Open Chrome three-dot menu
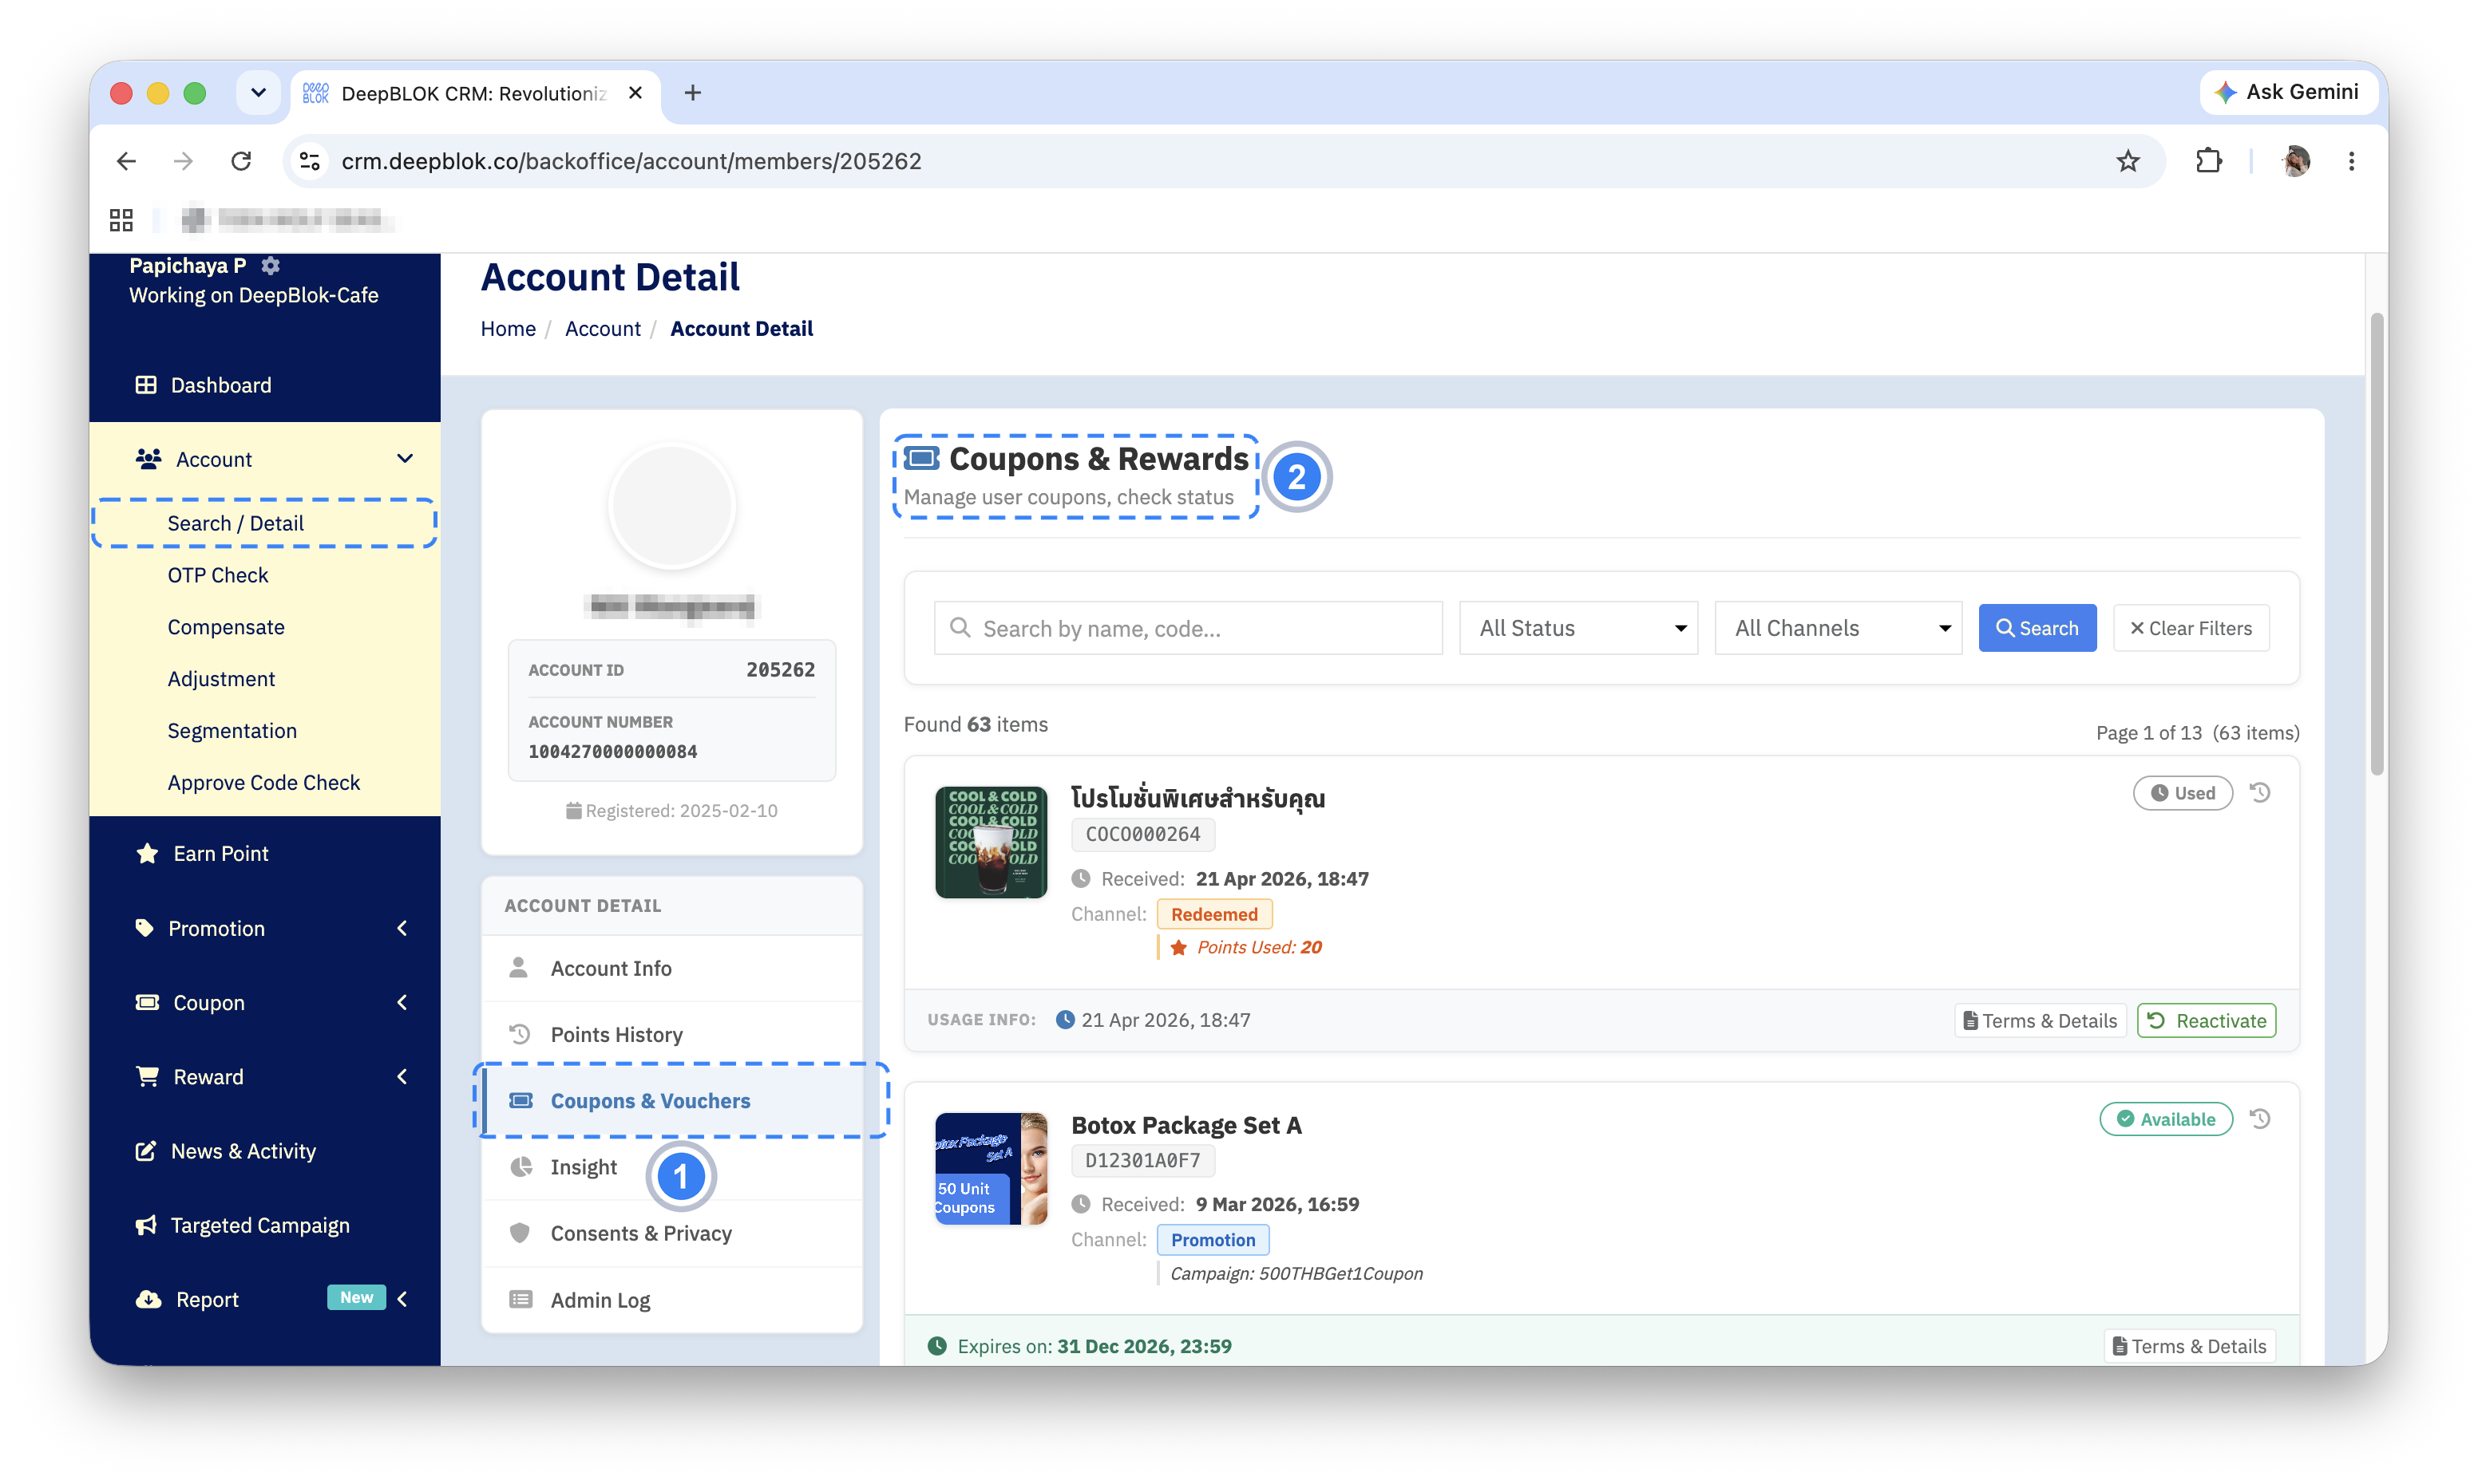The width and height of the screenshot is (2478, 1484). [2351, 161]
